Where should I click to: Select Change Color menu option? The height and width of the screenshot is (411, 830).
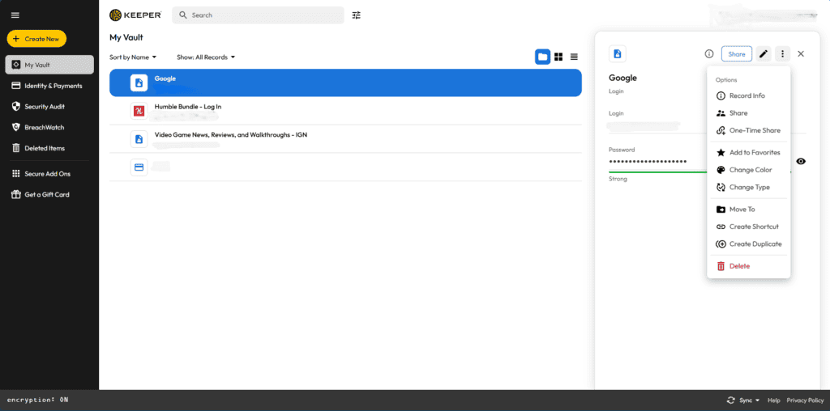[x=748, y=170]
